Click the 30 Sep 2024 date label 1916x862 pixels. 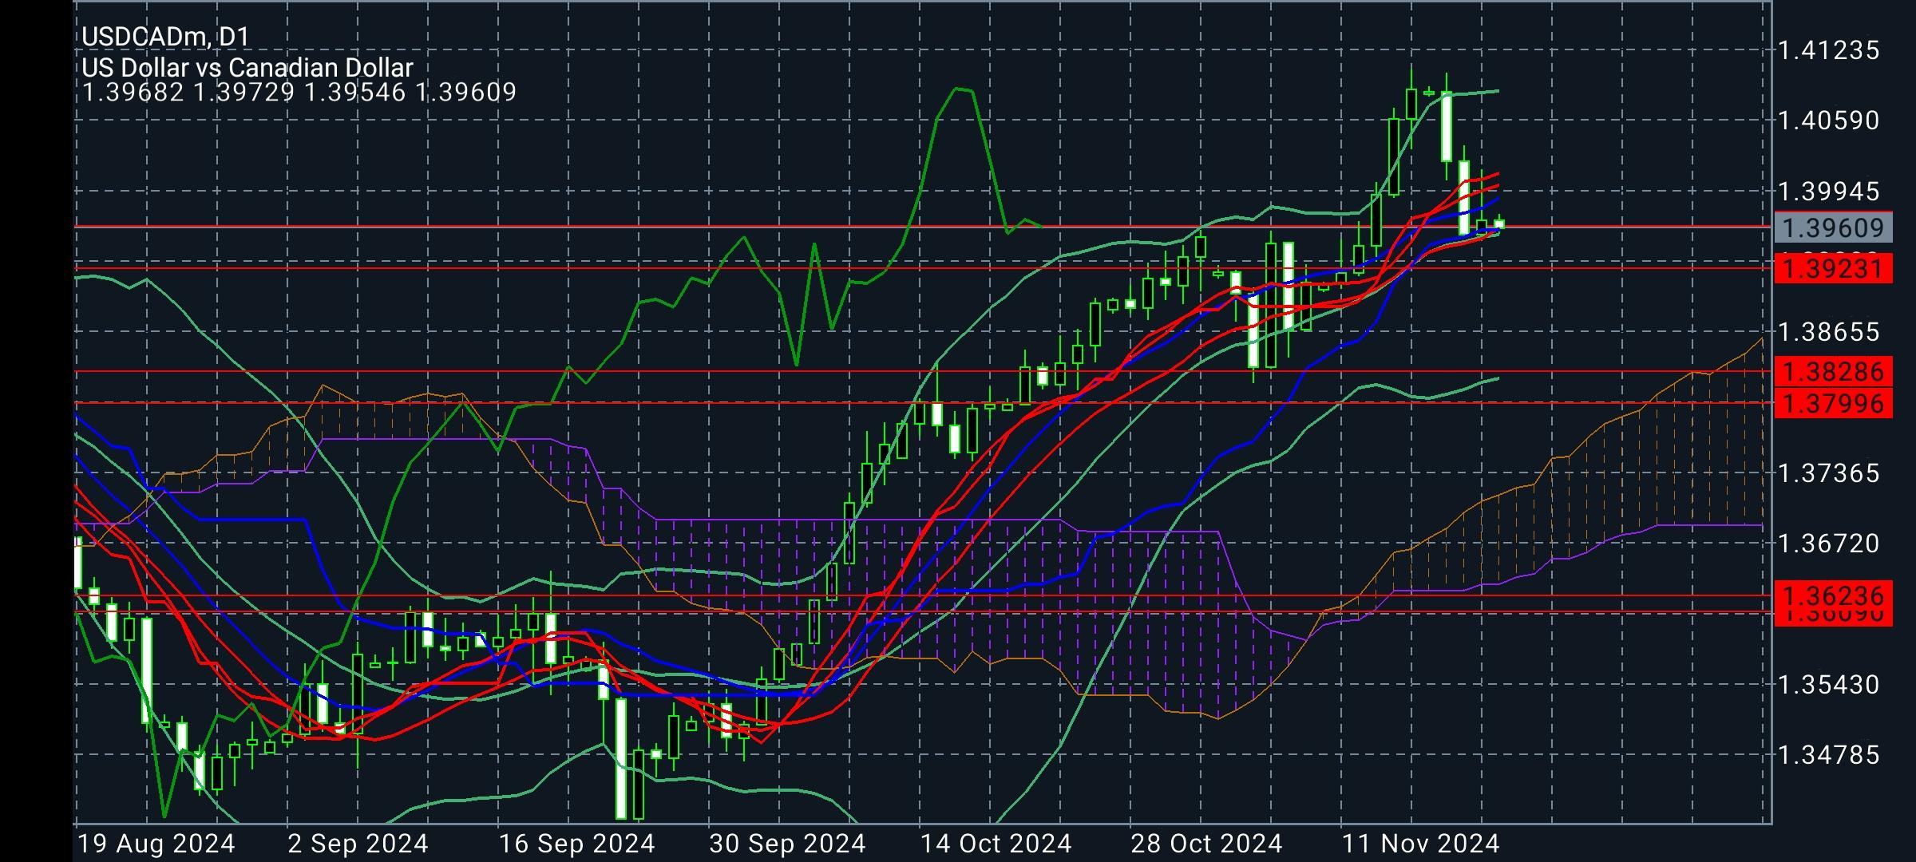[787, 844]
